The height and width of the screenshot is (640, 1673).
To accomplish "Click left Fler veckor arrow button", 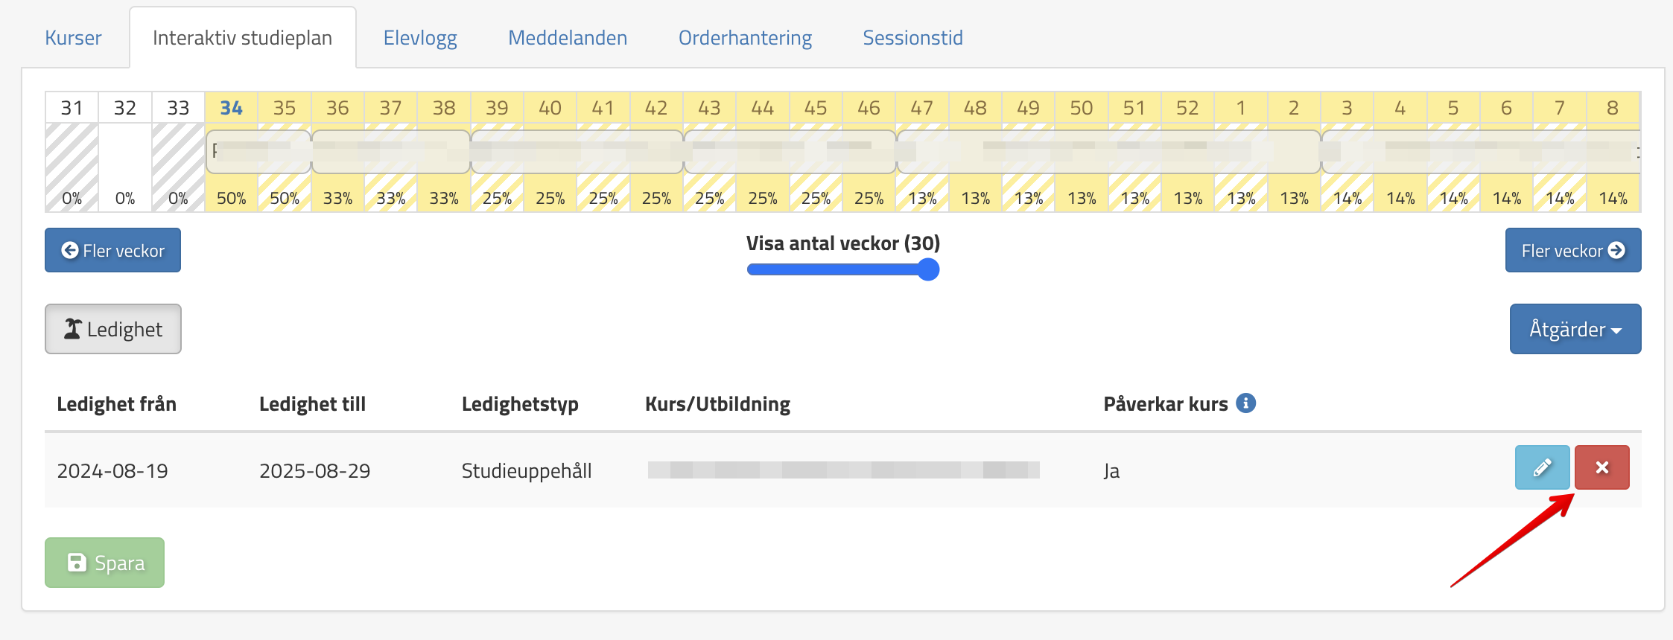I will coord(112,251).
